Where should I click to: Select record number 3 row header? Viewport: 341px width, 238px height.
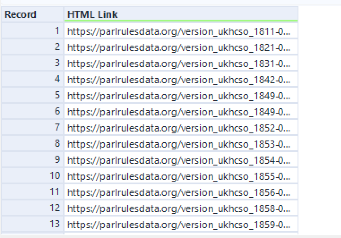tap(32, 63)
